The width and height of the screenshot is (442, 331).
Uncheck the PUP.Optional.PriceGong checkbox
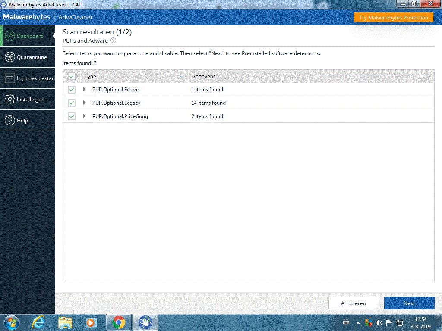click(72, 116)
